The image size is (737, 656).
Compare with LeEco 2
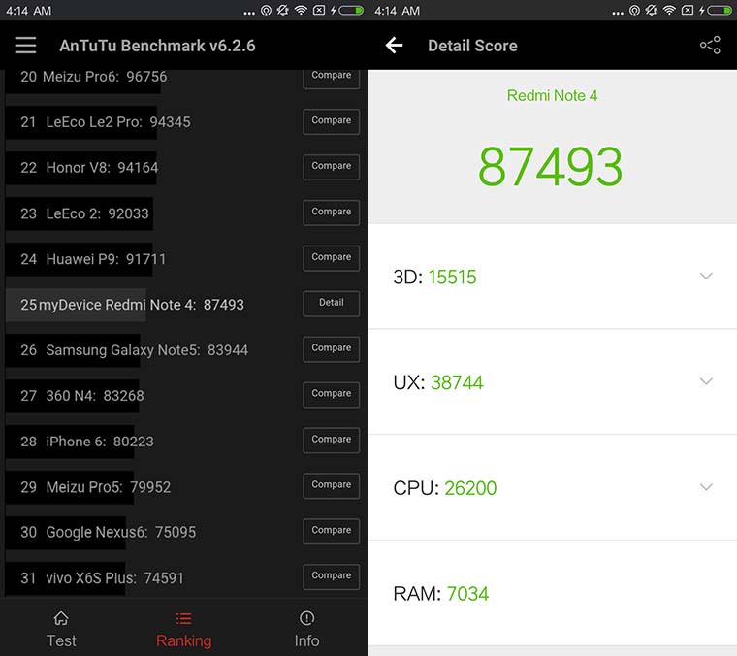332,213
